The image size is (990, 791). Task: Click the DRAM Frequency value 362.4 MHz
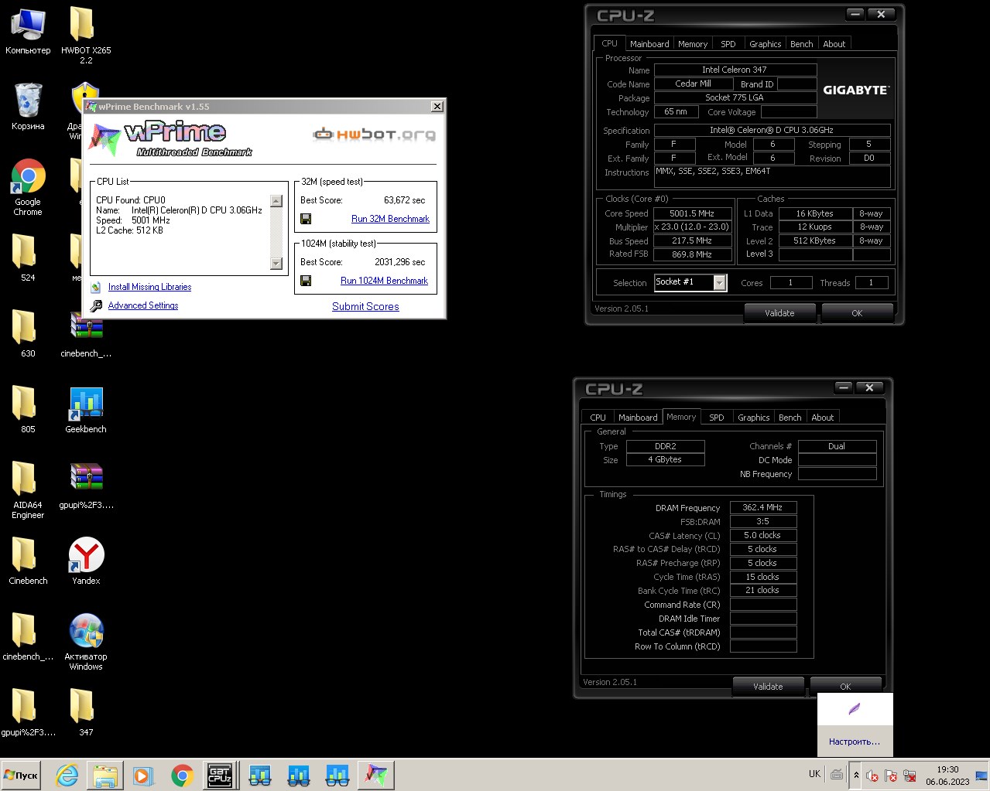[762, 508]
